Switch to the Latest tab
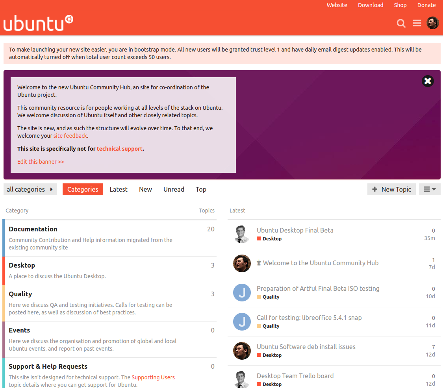The height and width of the screenshot is (388, 443). click(x=119, y=189)
